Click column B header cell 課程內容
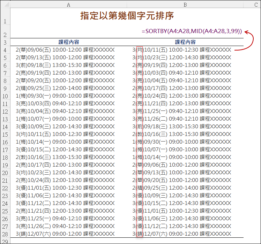Viewport: 261px width, 244px height. point(185,42)
